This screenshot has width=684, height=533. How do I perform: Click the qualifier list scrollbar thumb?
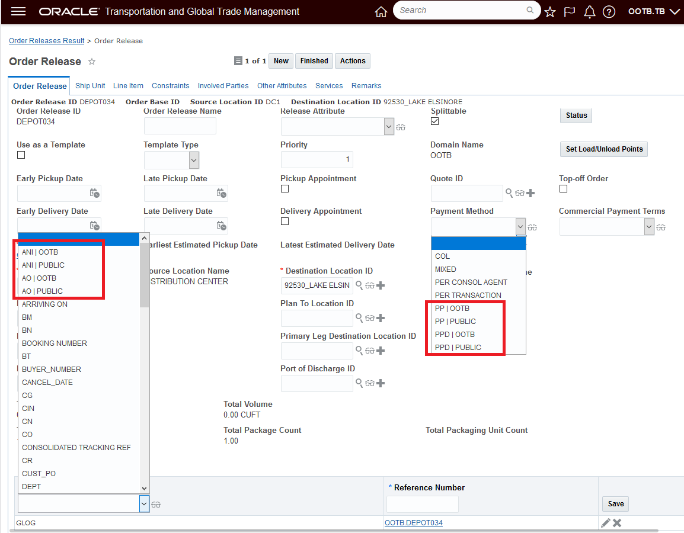coord(145,275)
